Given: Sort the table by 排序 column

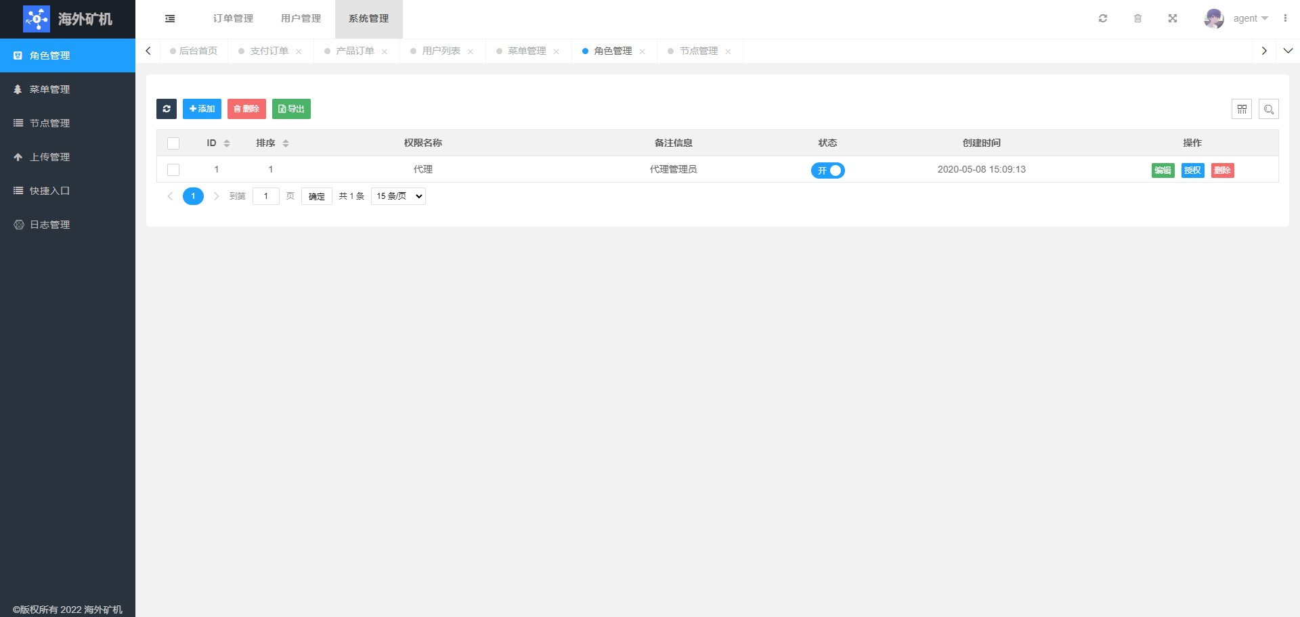Looking at the screenshot, I should pyautogui.click(x=286, y=143).
